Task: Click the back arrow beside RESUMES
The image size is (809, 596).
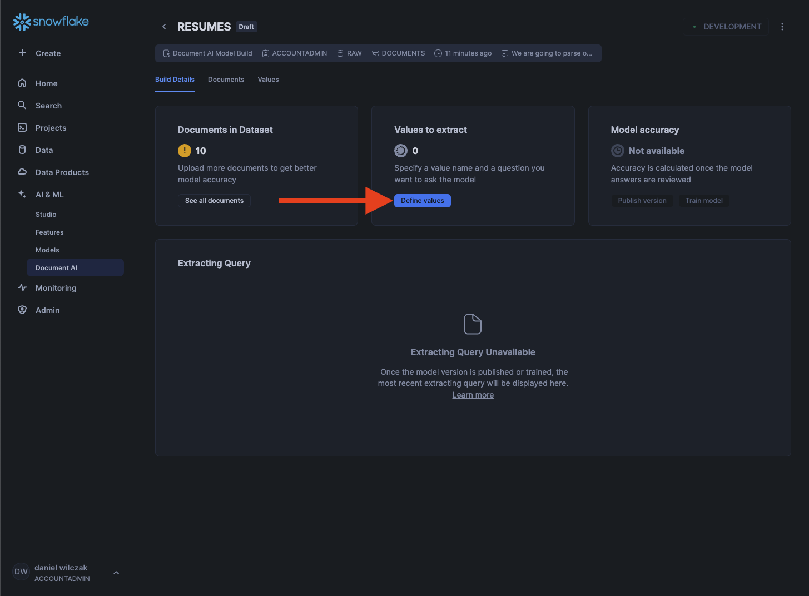Action: coord(164,27)
